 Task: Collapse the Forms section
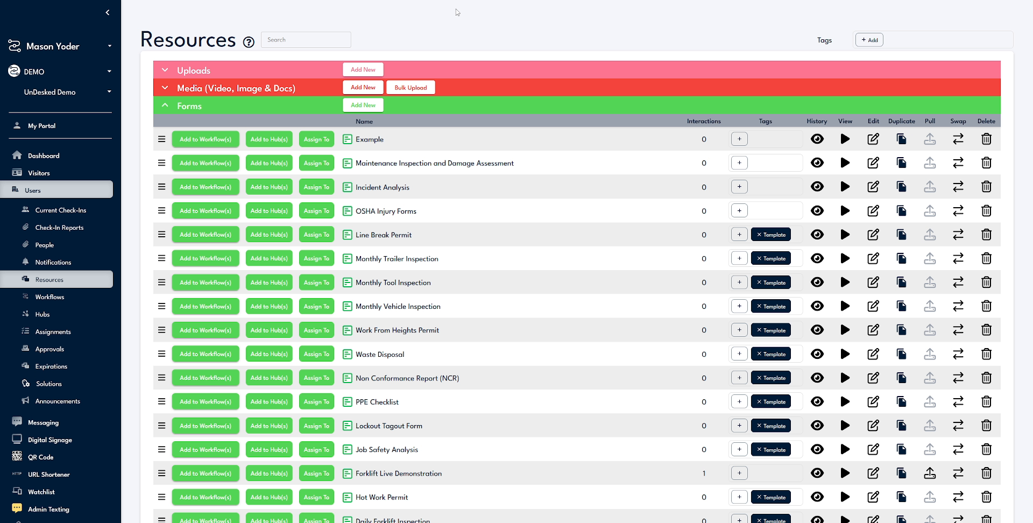[x=165, y=105]
